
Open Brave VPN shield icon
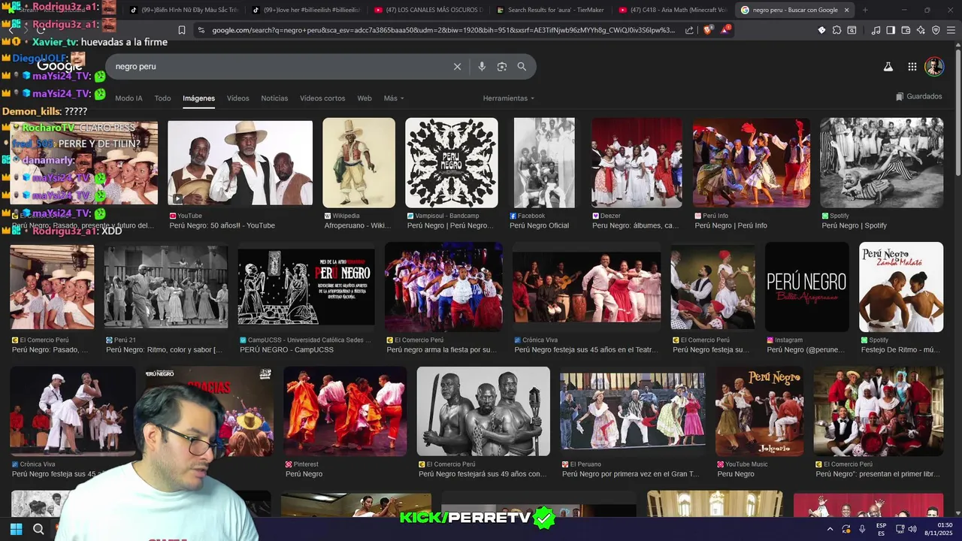936,30
